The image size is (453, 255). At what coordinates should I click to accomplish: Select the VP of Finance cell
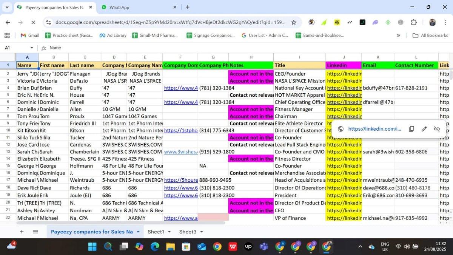pos(299,218)
